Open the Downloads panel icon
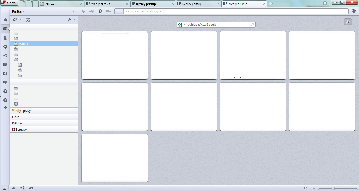 (x=5, y=73)
